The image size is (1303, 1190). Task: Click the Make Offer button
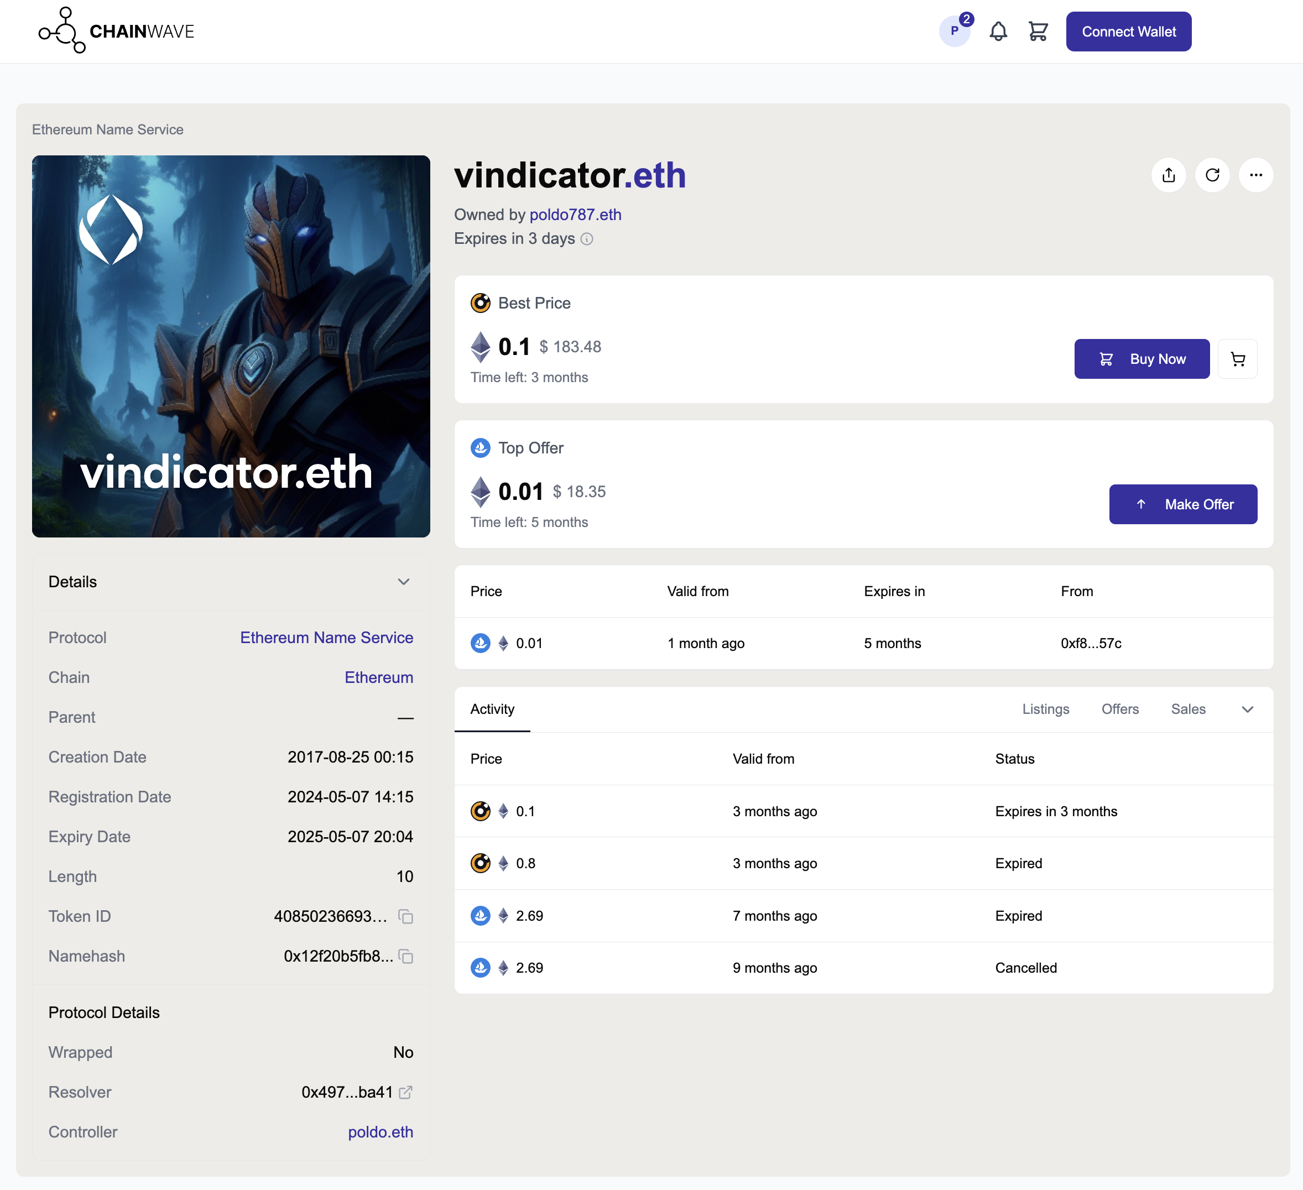pyautogui.click(x=1183, y=504)
